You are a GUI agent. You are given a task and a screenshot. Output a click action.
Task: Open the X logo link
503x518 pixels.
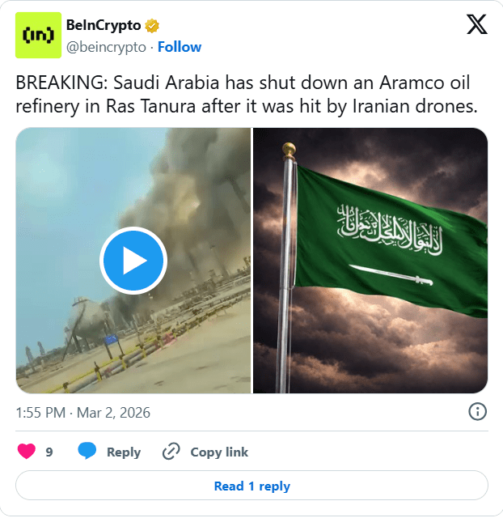click(477, 24)
